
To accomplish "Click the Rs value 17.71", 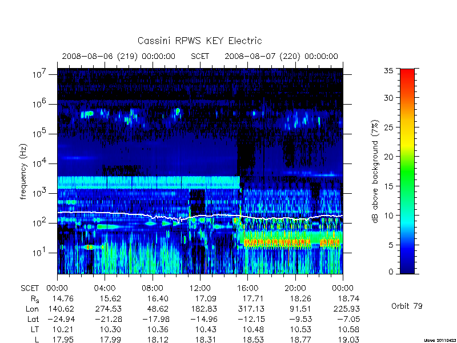I will point(253,298).
